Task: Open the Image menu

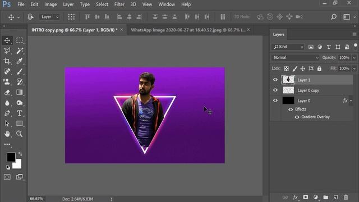Action: 50,4
